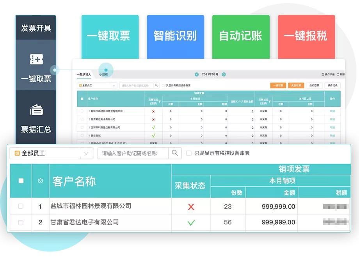Go to next month arrow after 2021年08月
Viewport: 359px width, 258px height.
click(224, 74)
